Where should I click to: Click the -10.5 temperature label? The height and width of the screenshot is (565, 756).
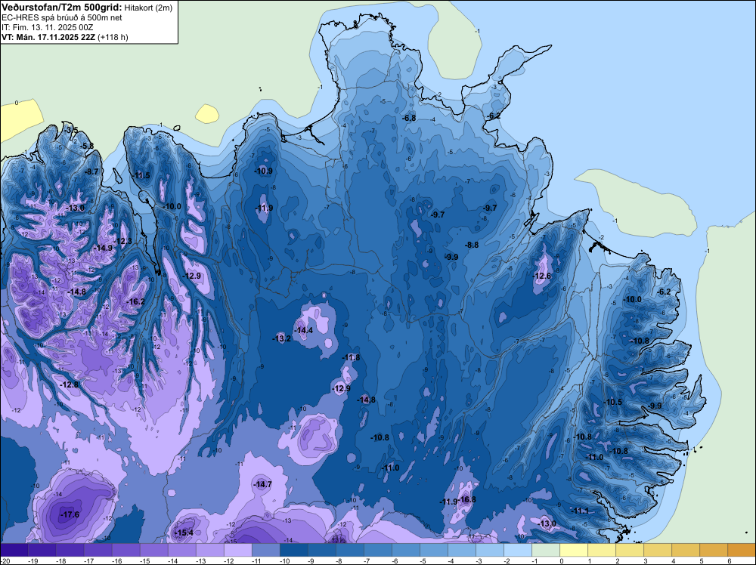(613, 402)
